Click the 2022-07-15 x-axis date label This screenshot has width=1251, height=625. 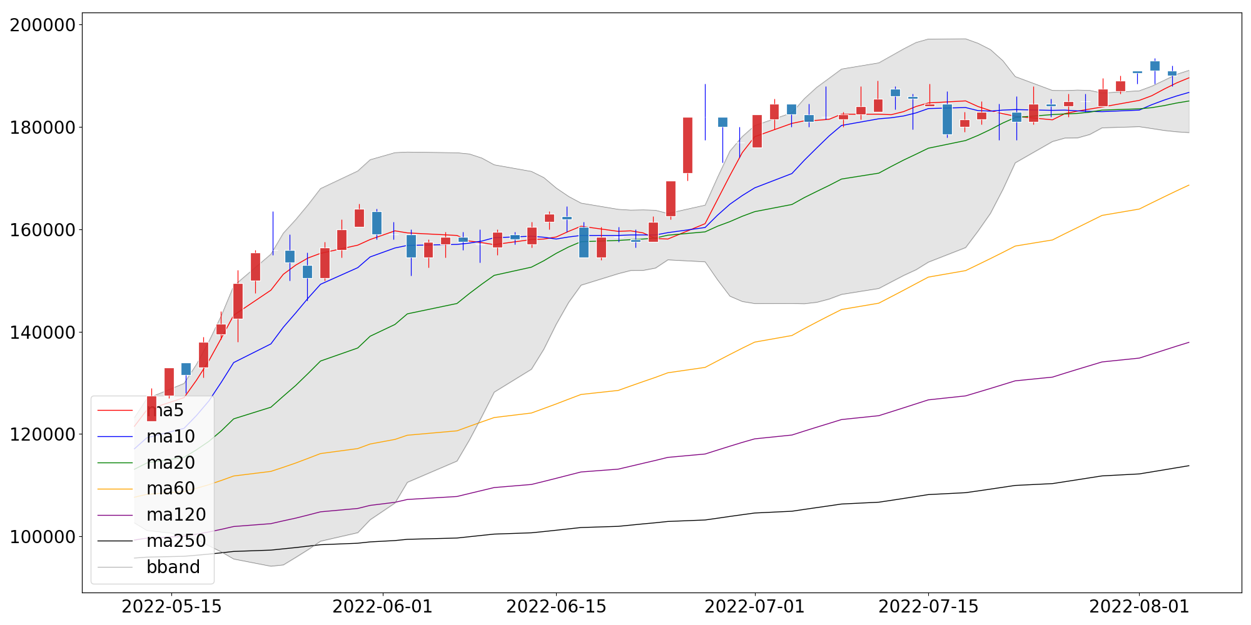(928, 607)
